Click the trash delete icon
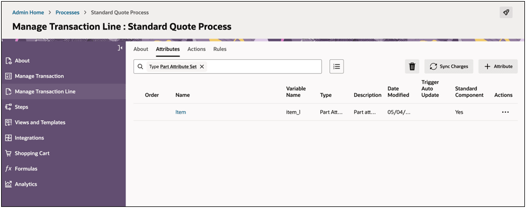This screenshot has height=208, width=526. click(412, 66)
